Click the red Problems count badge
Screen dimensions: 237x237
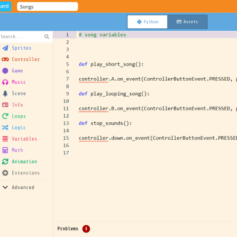pos(86,229)
